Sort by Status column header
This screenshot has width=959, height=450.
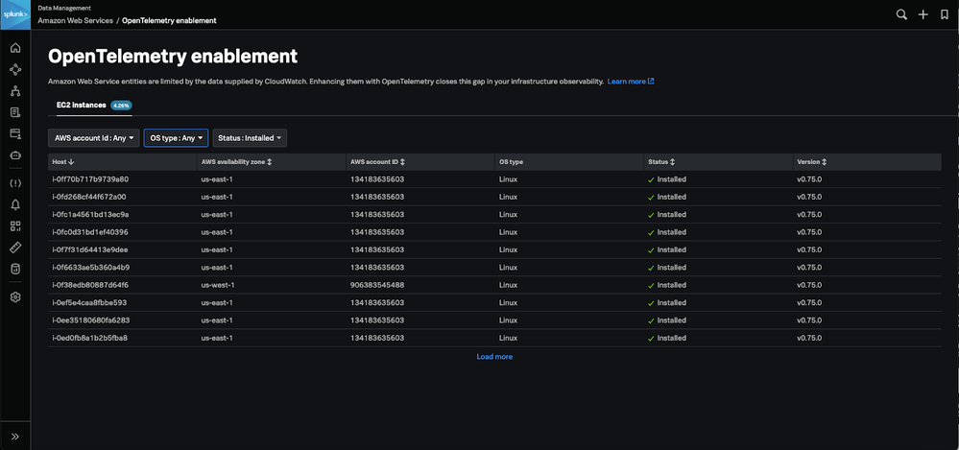tap(661, 162)
